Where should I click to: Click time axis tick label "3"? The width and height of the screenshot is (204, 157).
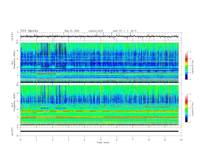pyautogui.click(x=69, y=140)
